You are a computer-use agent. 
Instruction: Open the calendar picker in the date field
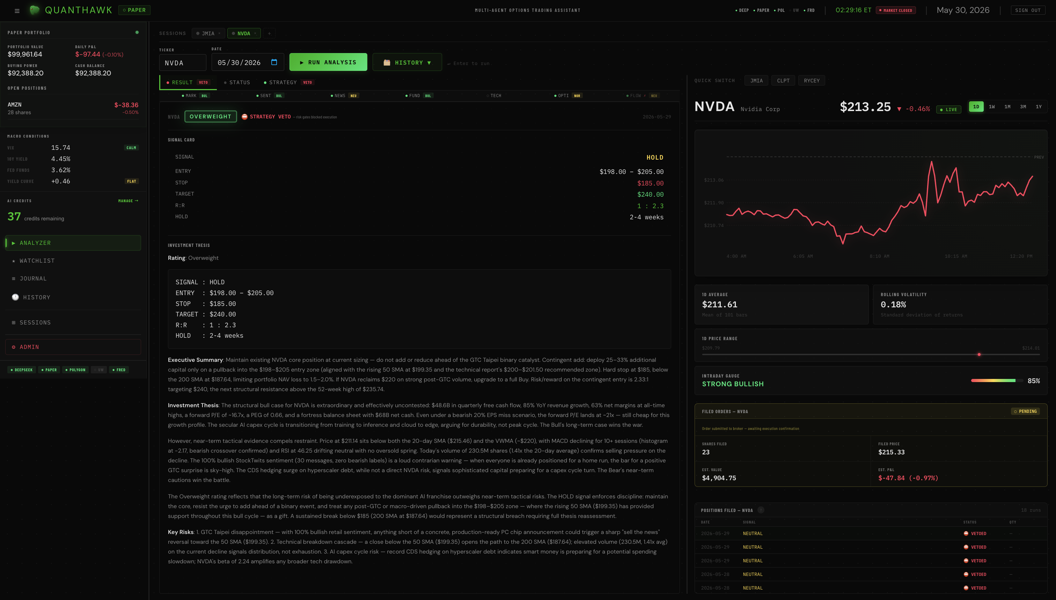pos(274,62)
